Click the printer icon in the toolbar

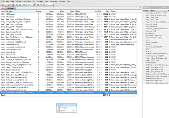pos(17,5)
